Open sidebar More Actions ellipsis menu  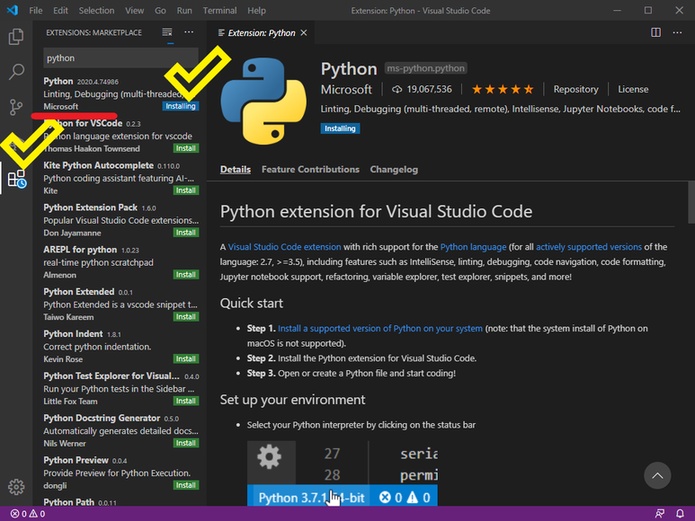189,32
